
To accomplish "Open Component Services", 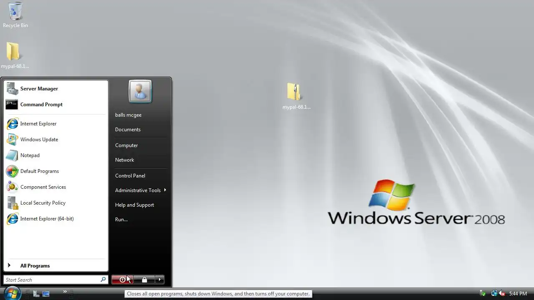I will (x=56, y=187).
